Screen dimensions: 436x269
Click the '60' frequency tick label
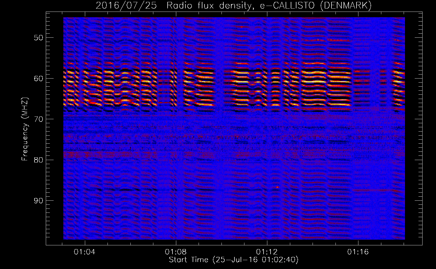pyautogui.click(x=38, y=79)
